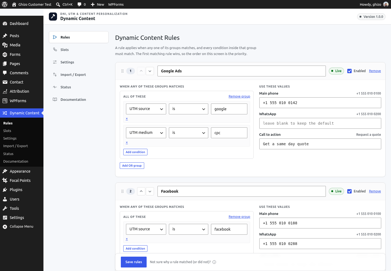Open the UTM medium condition dropdown
The image size is (391, 271).
click(146, 133)
